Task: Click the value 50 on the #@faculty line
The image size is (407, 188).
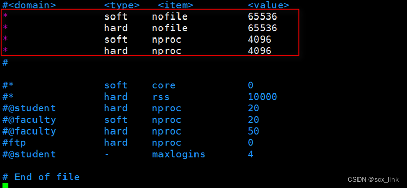Action: [x=253, y=131]
